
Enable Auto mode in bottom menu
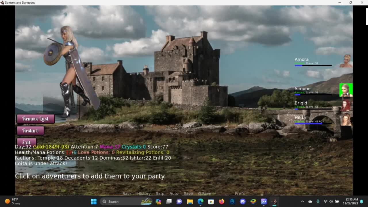click(174, 193)
